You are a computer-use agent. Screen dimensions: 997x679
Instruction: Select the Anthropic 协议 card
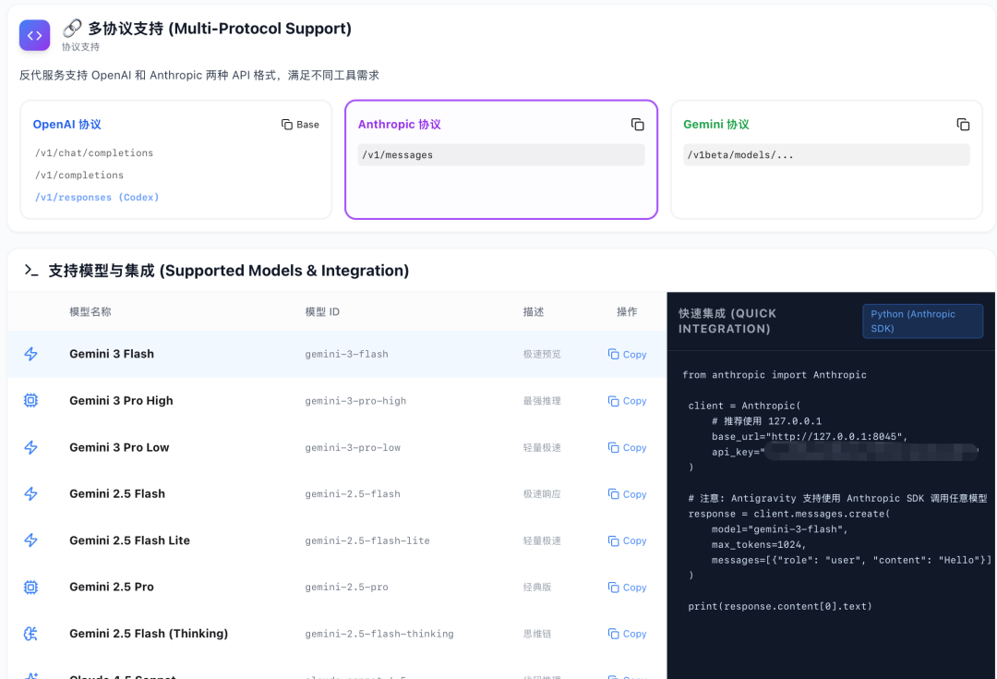[501, 159]
